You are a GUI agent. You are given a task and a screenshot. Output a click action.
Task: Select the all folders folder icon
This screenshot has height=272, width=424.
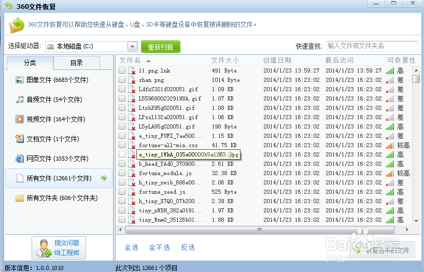click(20, 198)
